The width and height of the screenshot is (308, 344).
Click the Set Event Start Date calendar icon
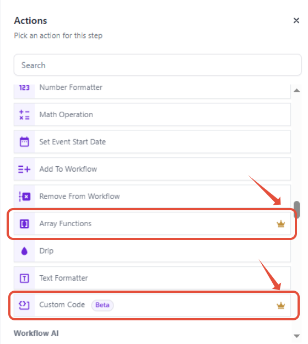(x=24, y=141)
